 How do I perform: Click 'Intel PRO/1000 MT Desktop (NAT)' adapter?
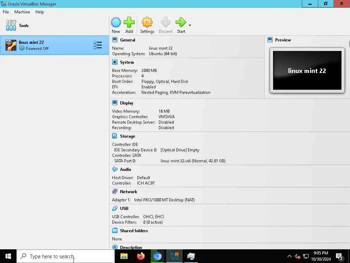click(x=164, y=200)
